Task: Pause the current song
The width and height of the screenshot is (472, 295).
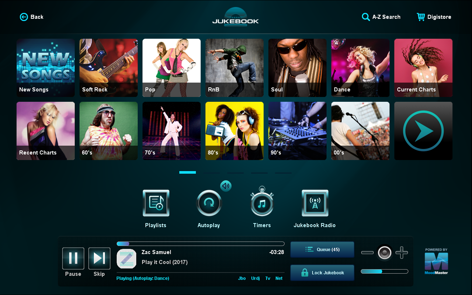Action: 73,258
